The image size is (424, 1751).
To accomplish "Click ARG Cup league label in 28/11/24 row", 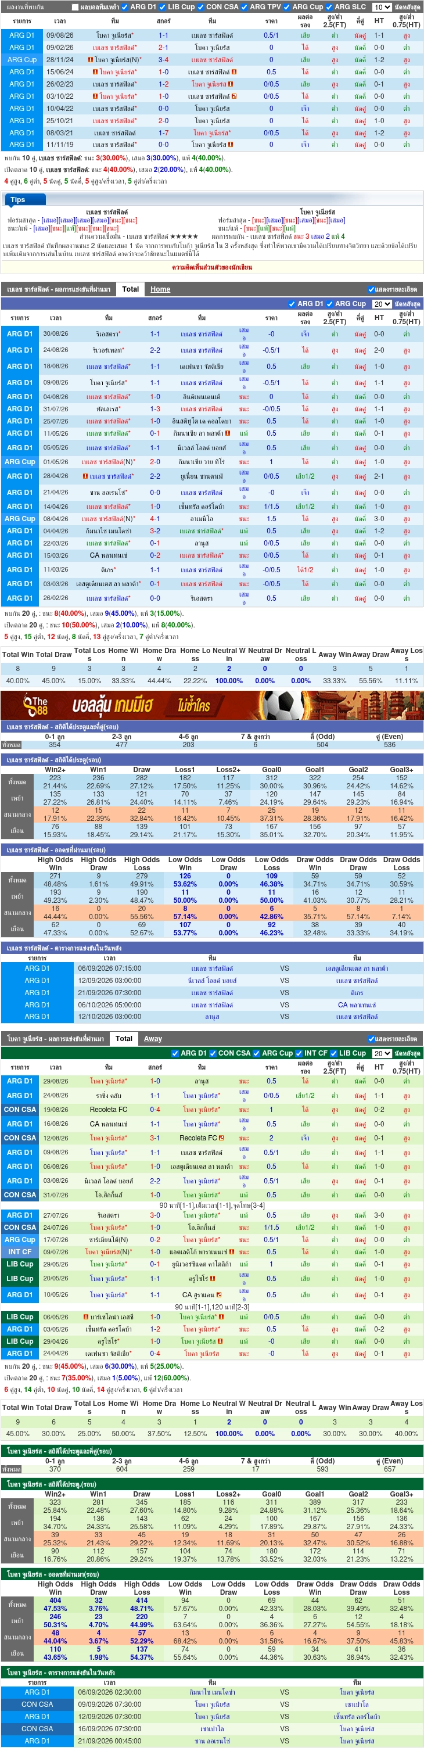I will (21, 60).
